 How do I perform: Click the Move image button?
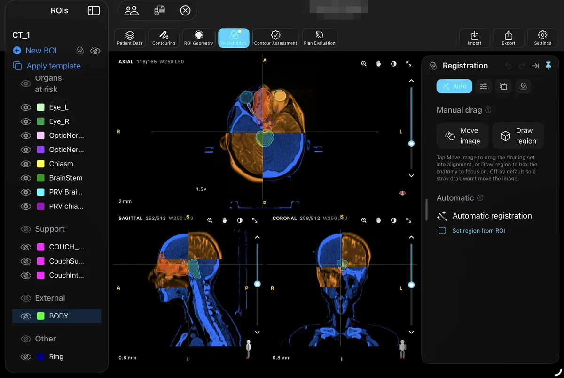[x=462, y=136]
